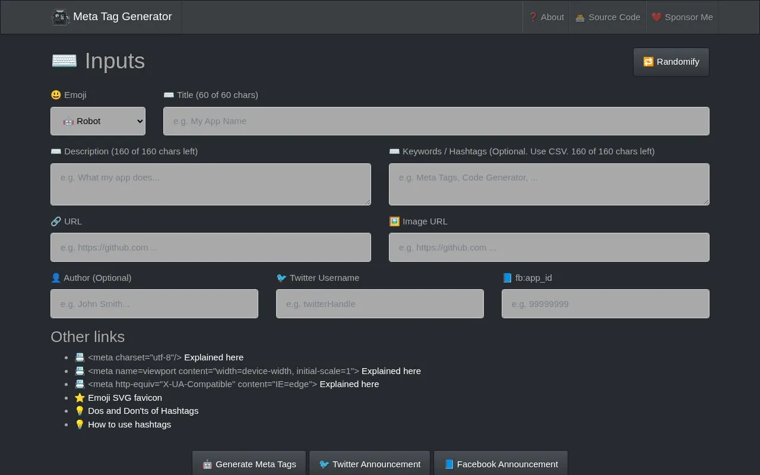Focus the URL input field
Image resolution: width=760 pixels, height=475 pixels.
(211, 248)
